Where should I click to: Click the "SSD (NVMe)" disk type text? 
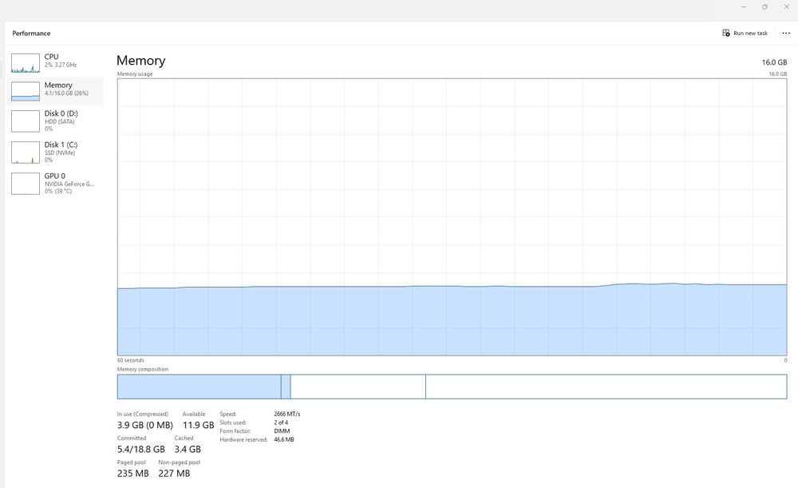(x=60, y=153)
